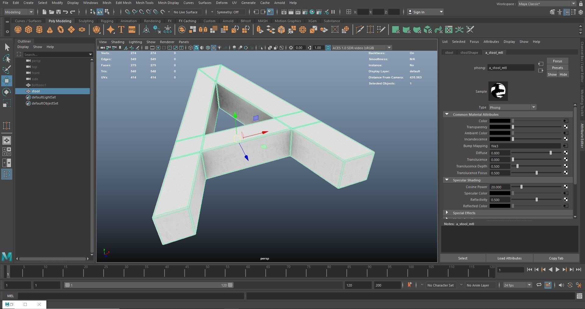Image resolution: width=585 pixels, height=309 pixels.
Task: Click the Type tool shelf icon
Action: click(x=121, y=30)
